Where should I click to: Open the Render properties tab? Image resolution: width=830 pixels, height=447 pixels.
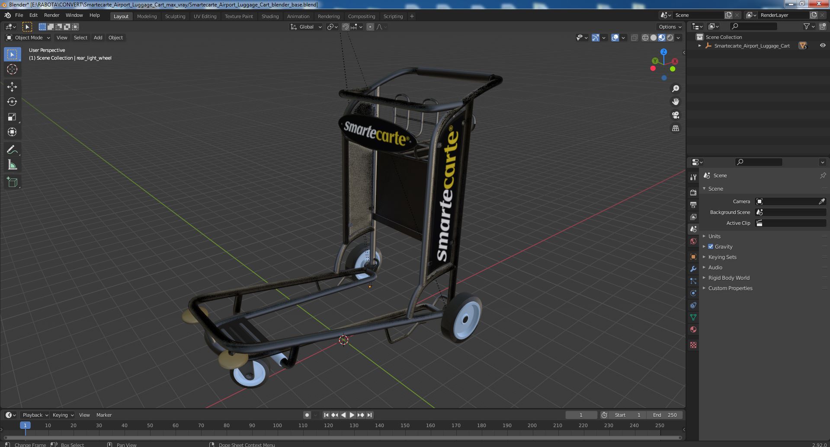click(693, 192)
